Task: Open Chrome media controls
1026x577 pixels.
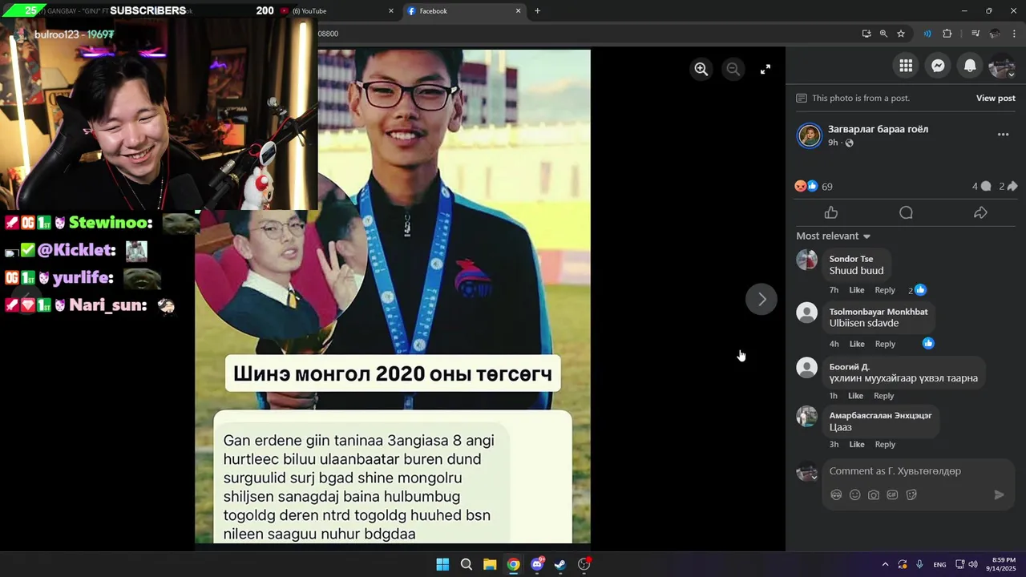Action: coord(976,34)
